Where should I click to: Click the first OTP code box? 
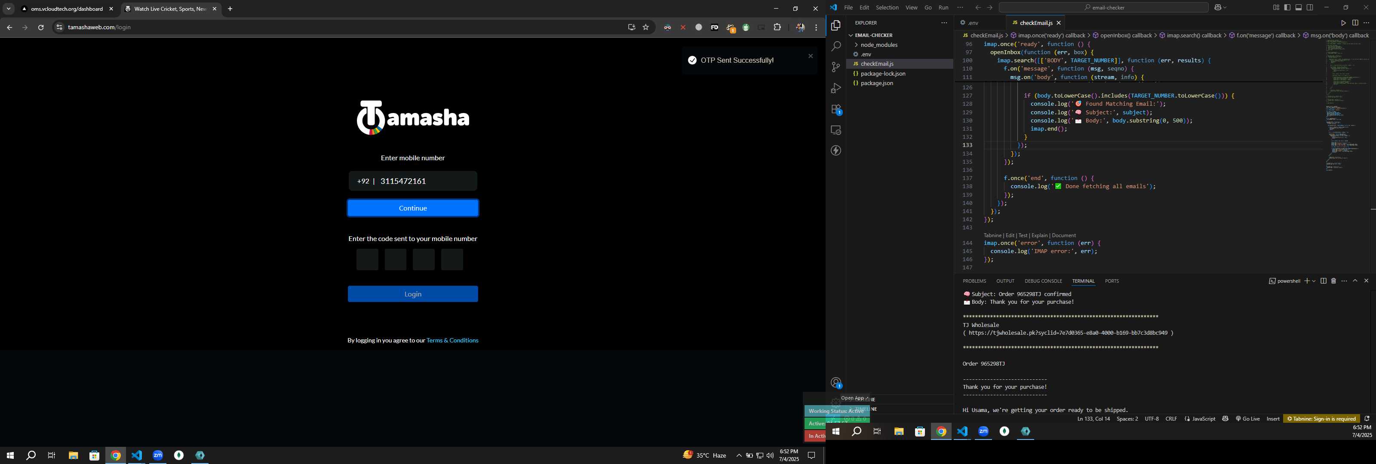(x=367, y=259)
